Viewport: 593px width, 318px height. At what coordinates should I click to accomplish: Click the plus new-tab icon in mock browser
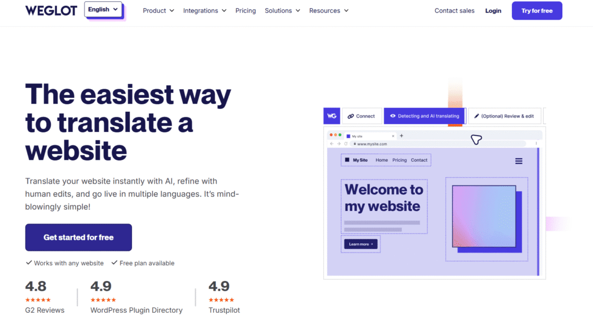pos(401,136)
